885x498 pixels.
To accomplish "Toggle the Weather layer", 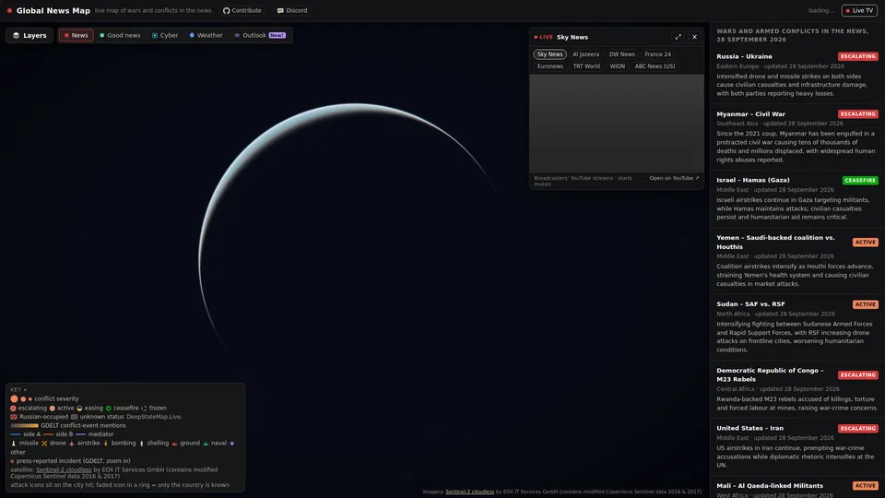I will coord(206,35).
